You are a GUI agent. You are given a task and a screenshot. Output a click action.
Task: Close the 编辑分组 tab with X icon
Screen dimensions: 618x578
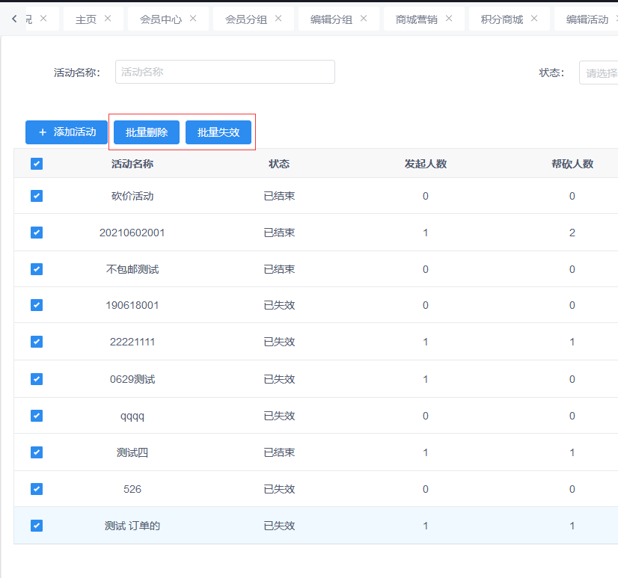(x=364, y=19)
